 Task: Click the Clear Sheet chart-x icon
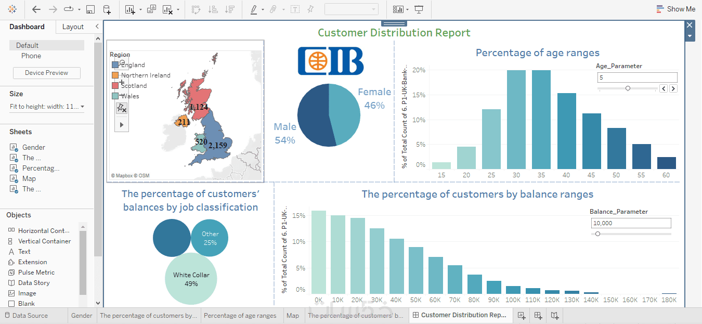167,9
